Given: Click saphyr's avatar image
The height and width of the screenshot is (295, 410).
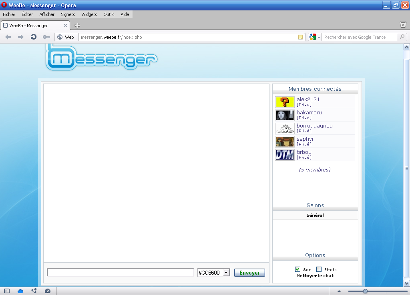Looking at the screenshot, I should 285,142.
